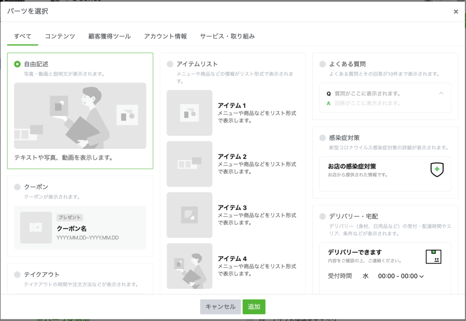This screenshot has height=321, width=466.
Task: Close the パーツを選択 dialog with the X
Action: (456, 12)
